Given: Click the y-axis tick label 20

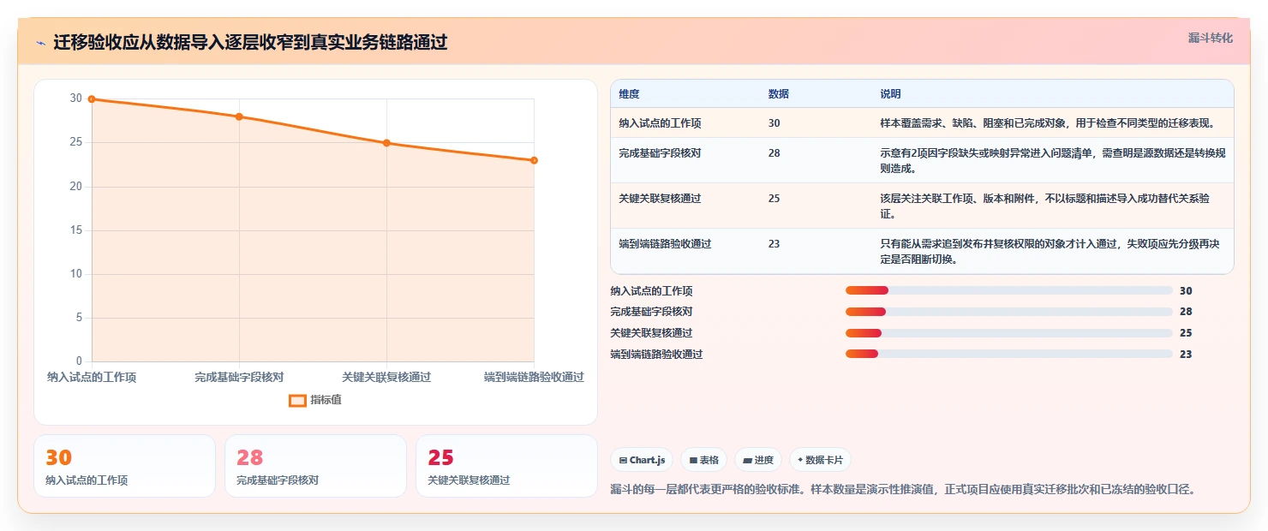Looking at the screenshot, I should (x=76, y=186).
